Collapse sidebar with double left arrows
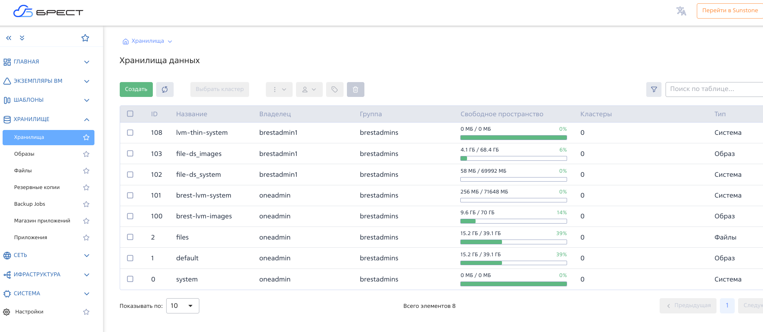This screenshot has width=763, height=332. coord(9,38)
